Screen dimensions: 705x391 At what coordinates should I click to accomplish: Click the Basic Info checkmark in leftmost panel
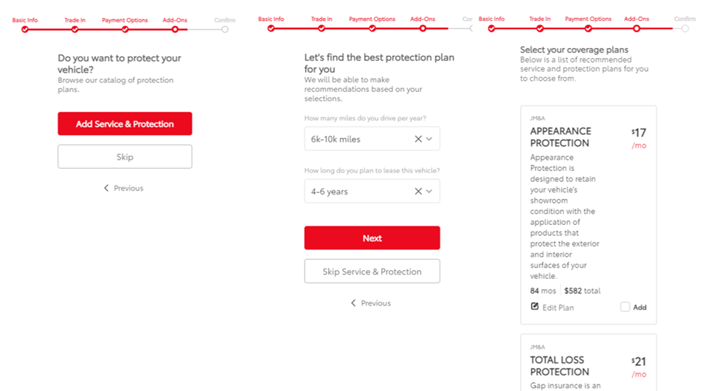tap(25, 29)
